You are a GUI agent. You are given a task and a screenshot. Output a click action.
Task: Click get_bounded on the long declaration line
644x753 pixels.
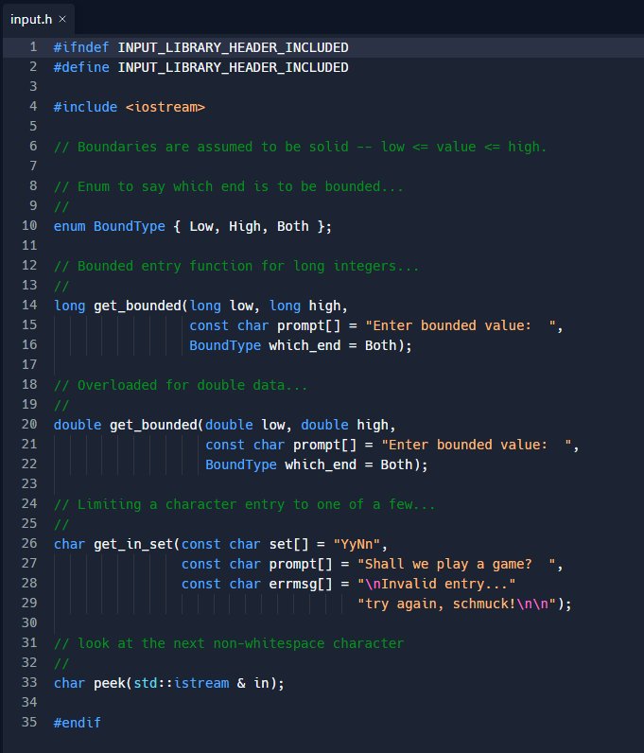tap(137, 306)
